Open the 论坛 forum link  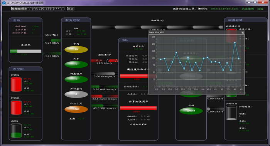click(x=260, y=8)
